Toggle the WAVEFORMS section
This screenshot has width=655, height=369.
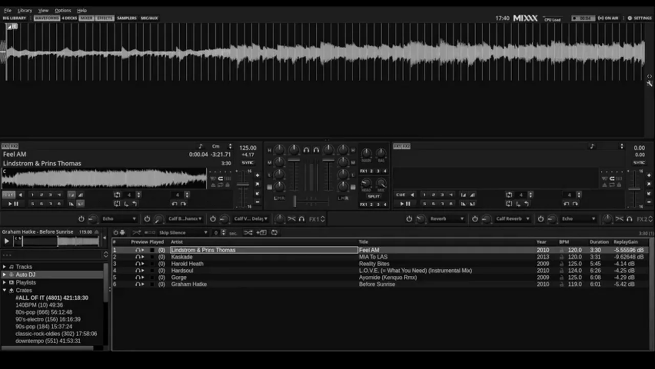tap(47, 18)
